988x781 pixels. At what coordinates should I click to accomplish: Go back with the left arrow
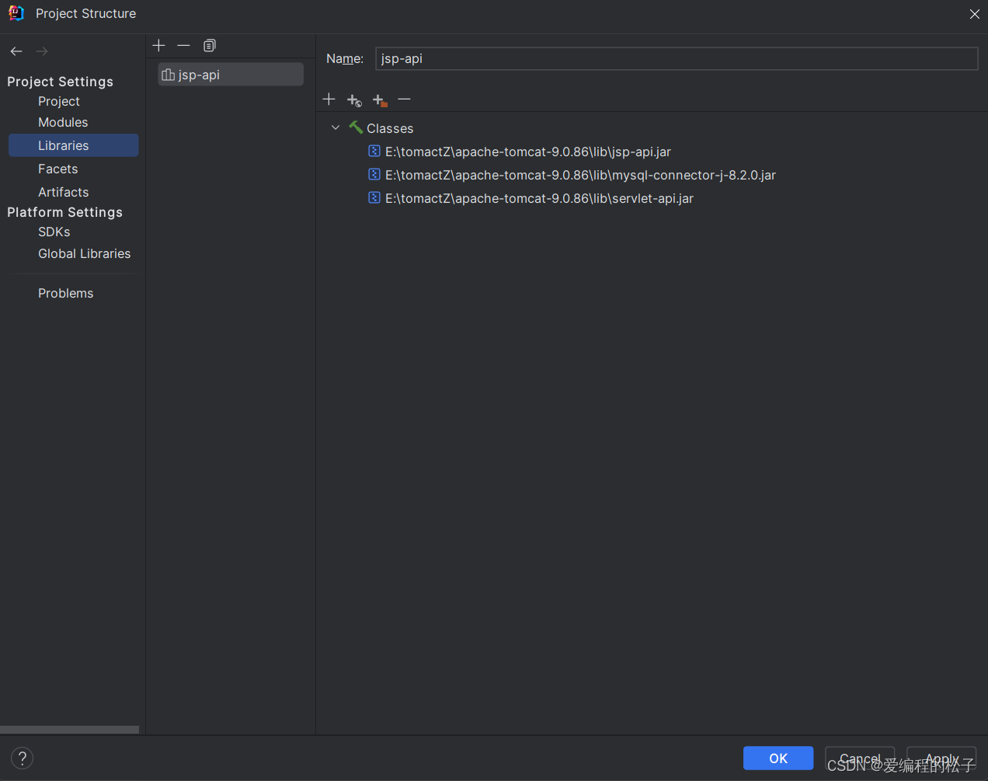point(16,51)
